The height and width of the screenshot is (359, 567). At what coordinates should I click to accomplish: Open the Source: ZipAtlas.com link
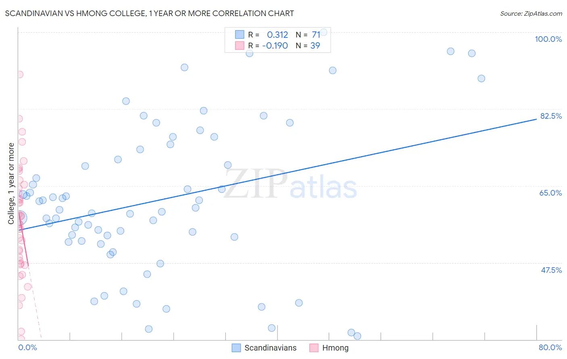tap(531, 13)
